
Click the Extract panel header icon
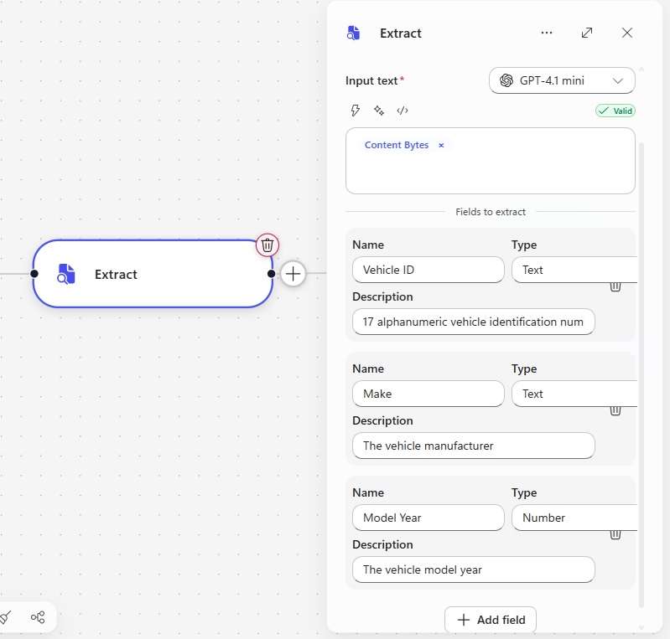coord(353,33)
